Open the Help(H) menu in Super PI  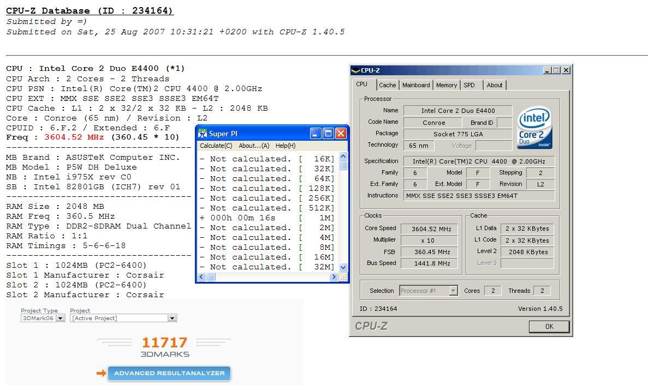[x=285, y=146]
